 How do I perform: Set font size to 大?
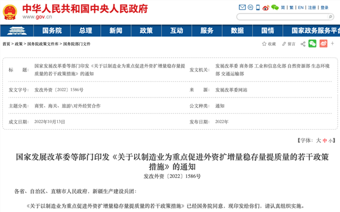[x=318, y=141]
